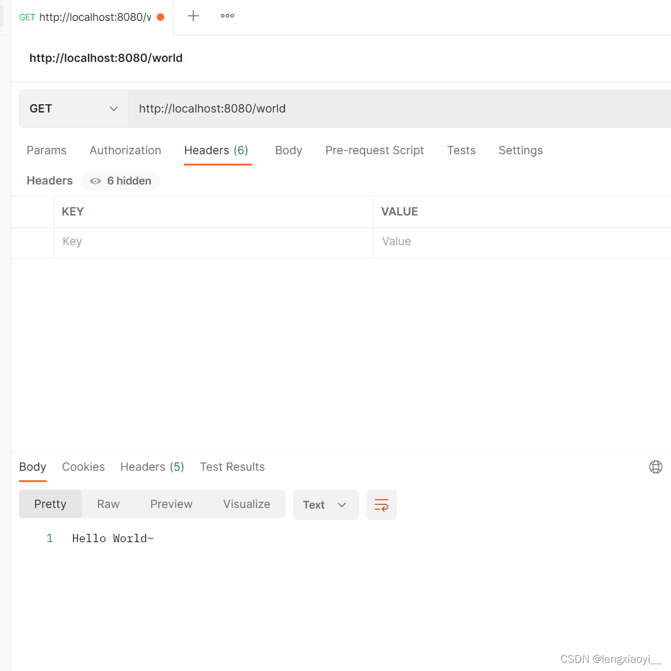Viewport: 671px width, 671px height.
Task: Click response line number 1
Action: click(50, 538)
